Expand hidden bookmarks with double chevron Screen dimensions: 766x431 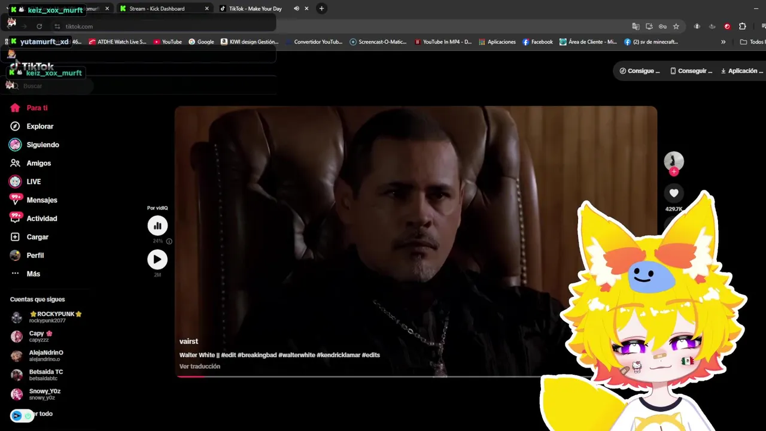point(723,42)
